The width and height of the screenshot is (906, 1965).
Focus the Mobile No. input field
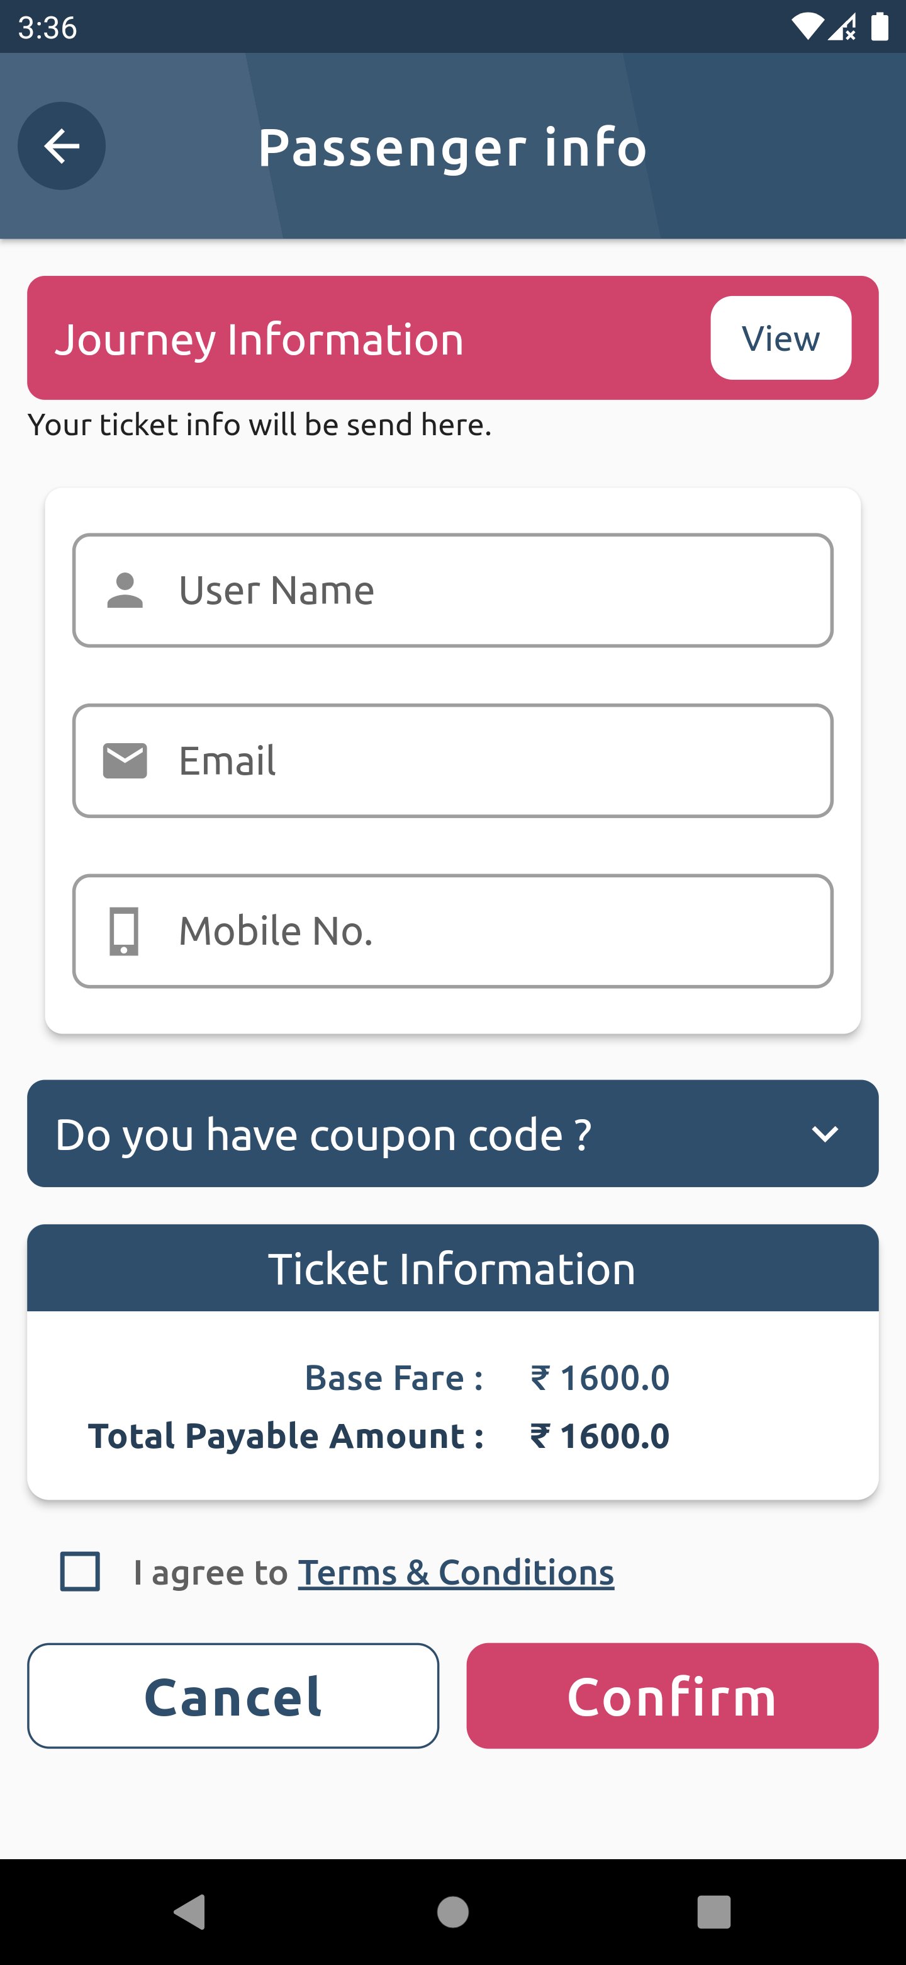(488, 931)
